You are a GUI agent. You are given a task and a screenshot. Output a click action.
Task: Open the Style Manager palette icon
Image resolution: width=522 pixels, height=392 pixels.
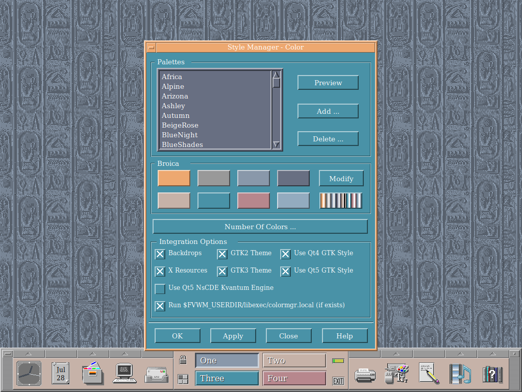pos(397,373)
